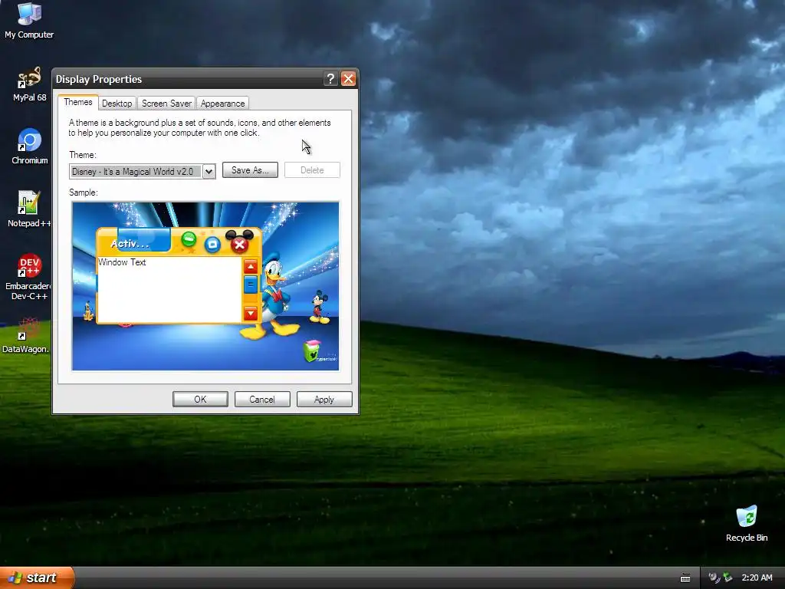Image resolution: width=785 pixels, height=589 pixels.
Task: Switch to the Themes tab
Action: [x=78, y=102]
